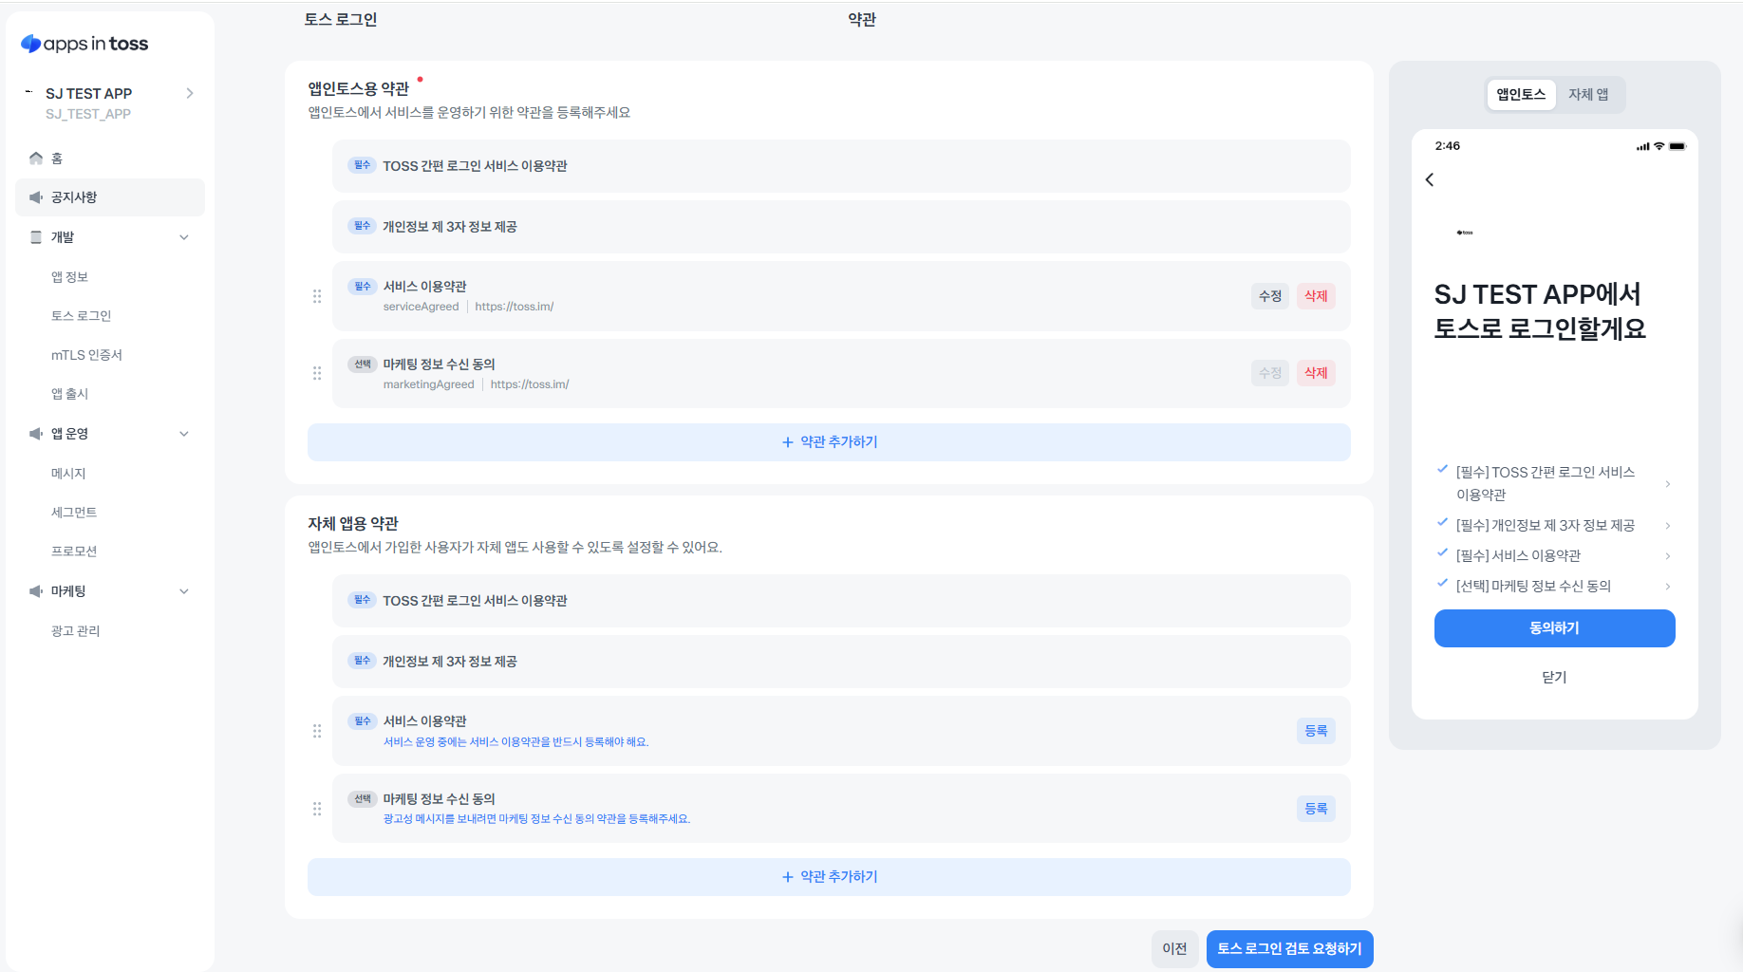The height and width of the screenshot is (972, 1743).
Task: Select 개인정보 제 3자 정보 제공 row in 앱인토스용
Action: point(841,227)
